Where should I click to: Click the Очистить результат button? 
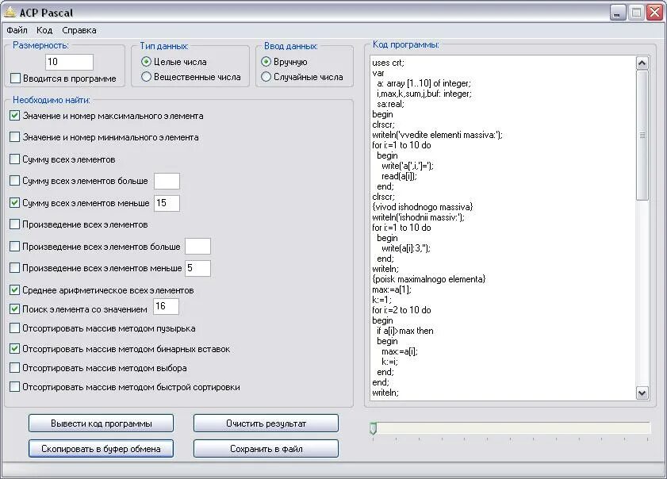266,423
